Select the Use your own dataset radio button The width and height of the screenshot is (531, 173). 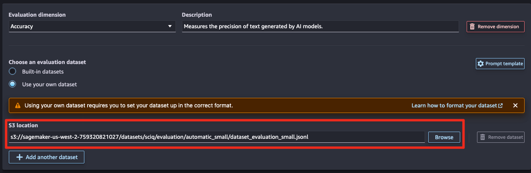12,84
